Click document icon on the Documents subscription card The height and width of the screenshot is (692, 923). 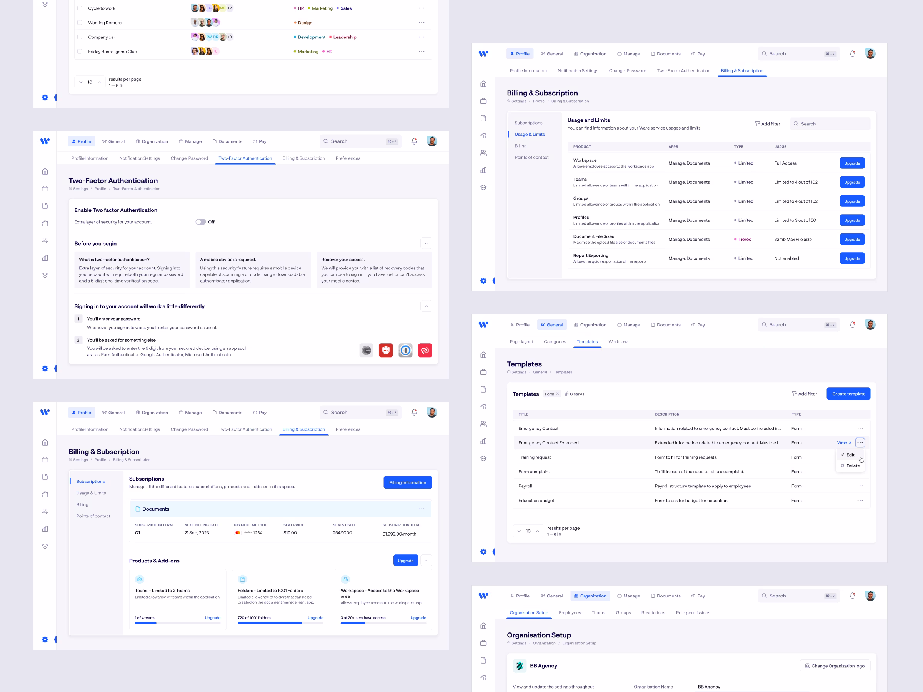tap(138, 509)
